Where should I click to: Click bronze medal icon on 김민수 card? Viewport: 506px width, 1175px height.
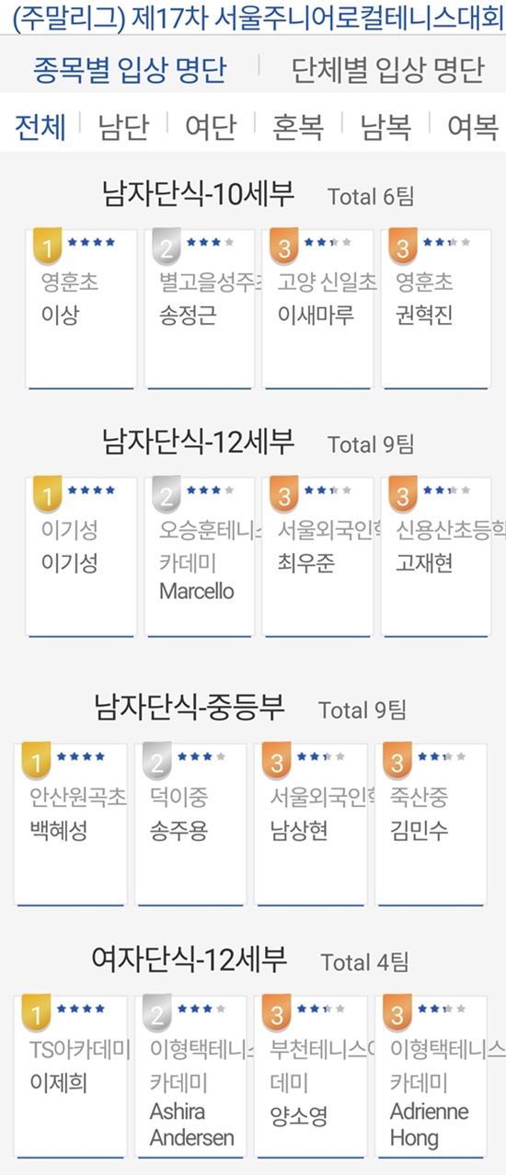click(x=397, y=760)
